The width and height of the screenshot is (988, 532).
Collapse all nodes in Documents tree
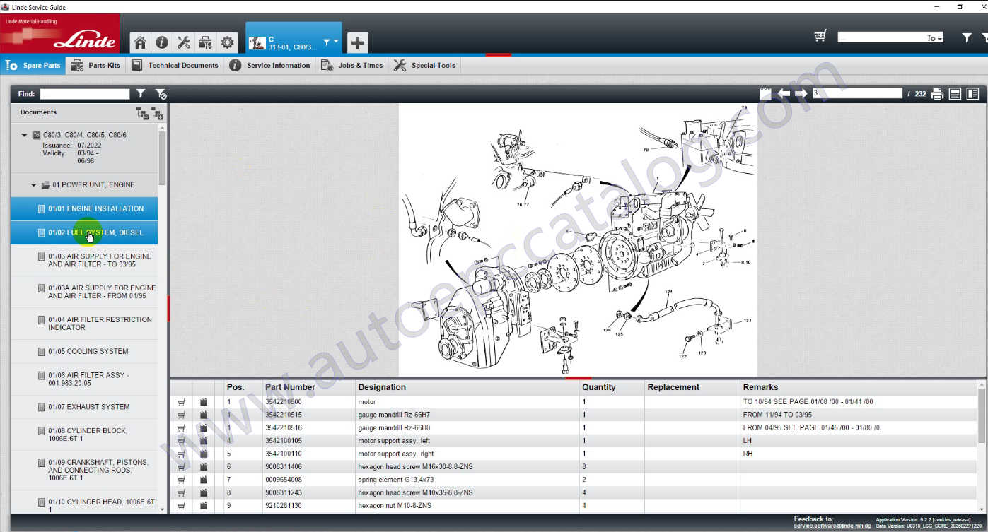click(141, 113)
